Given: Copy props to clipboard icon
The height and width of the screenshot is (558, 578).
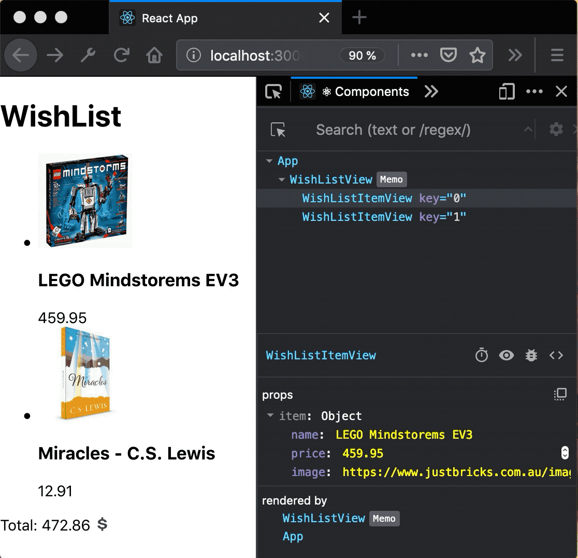Looking at the screenshot, I should pyautogui.click(x=560, y=394).
